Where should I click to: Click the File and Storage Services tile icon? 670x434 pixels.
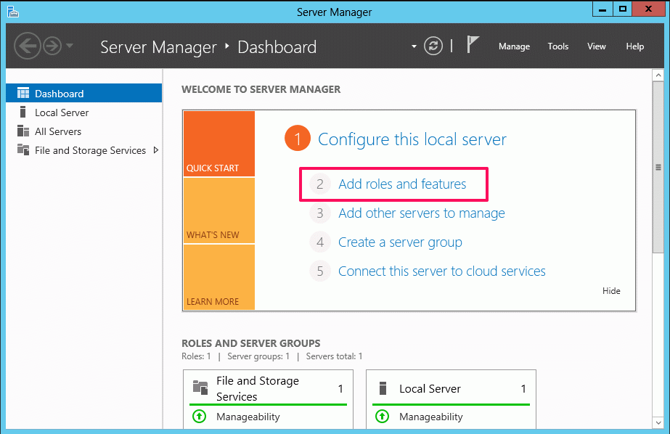(200, 388)
